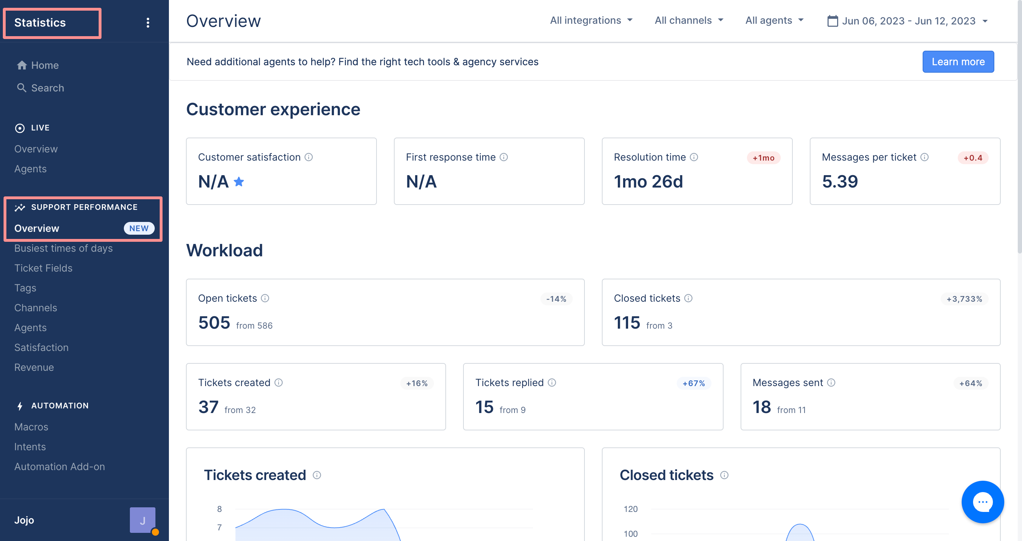Open Automation Add-on page
Viewport: 1022px width, 541px height.
(x=60, y=467)
